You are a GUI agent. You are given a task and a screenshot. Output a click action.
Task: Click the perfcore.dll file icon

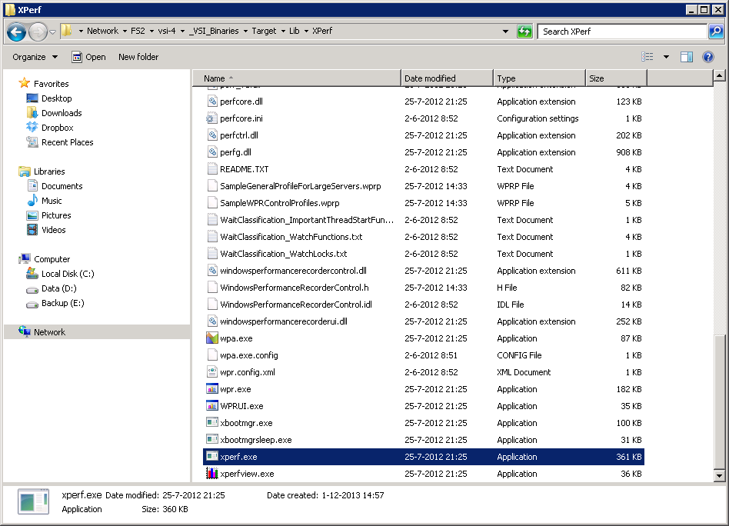point(212,102)
